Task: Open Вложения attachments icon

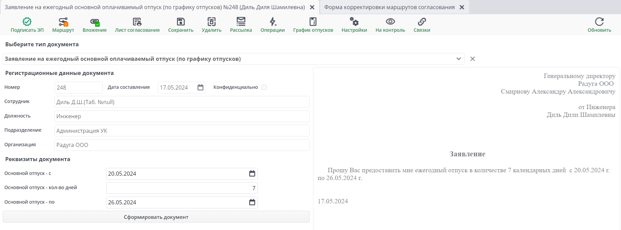Action: click(95, 22)
